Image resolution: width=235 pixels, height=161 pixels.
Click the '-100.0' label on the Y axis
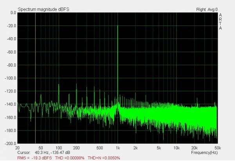click(x=10, y=78)
